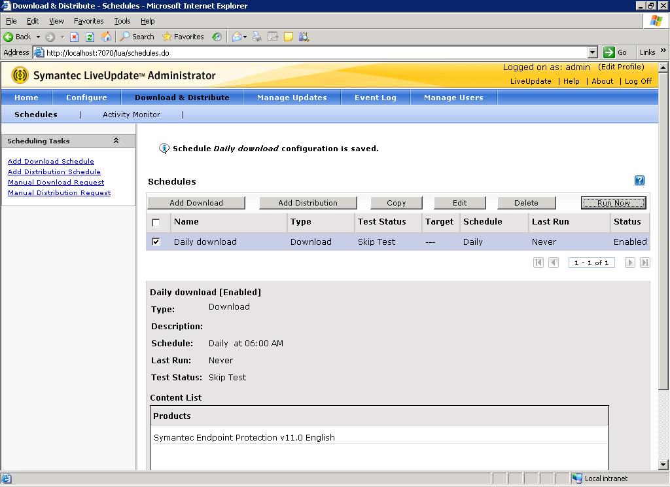Click the Log Off link
The image size is (670, 487).
638,81
